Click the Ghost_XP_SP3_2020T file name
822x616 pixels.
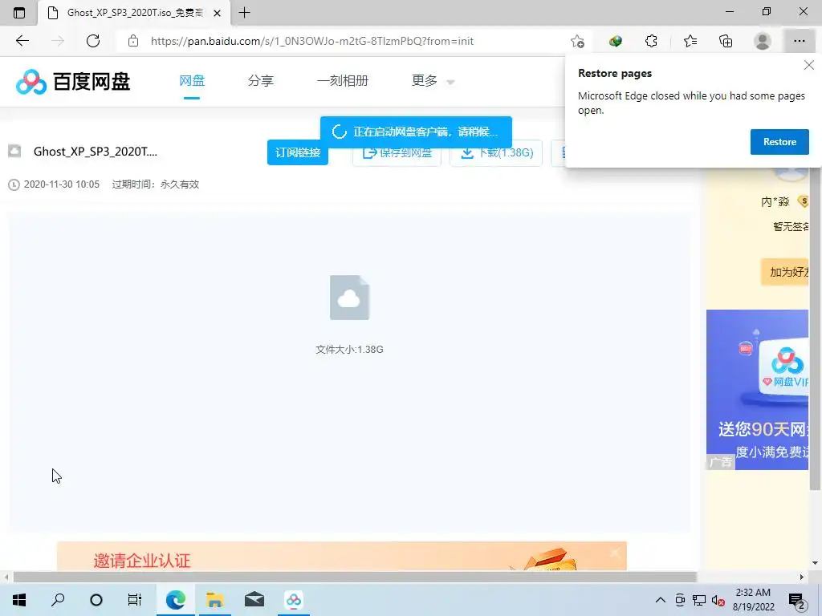coord(96,152)
